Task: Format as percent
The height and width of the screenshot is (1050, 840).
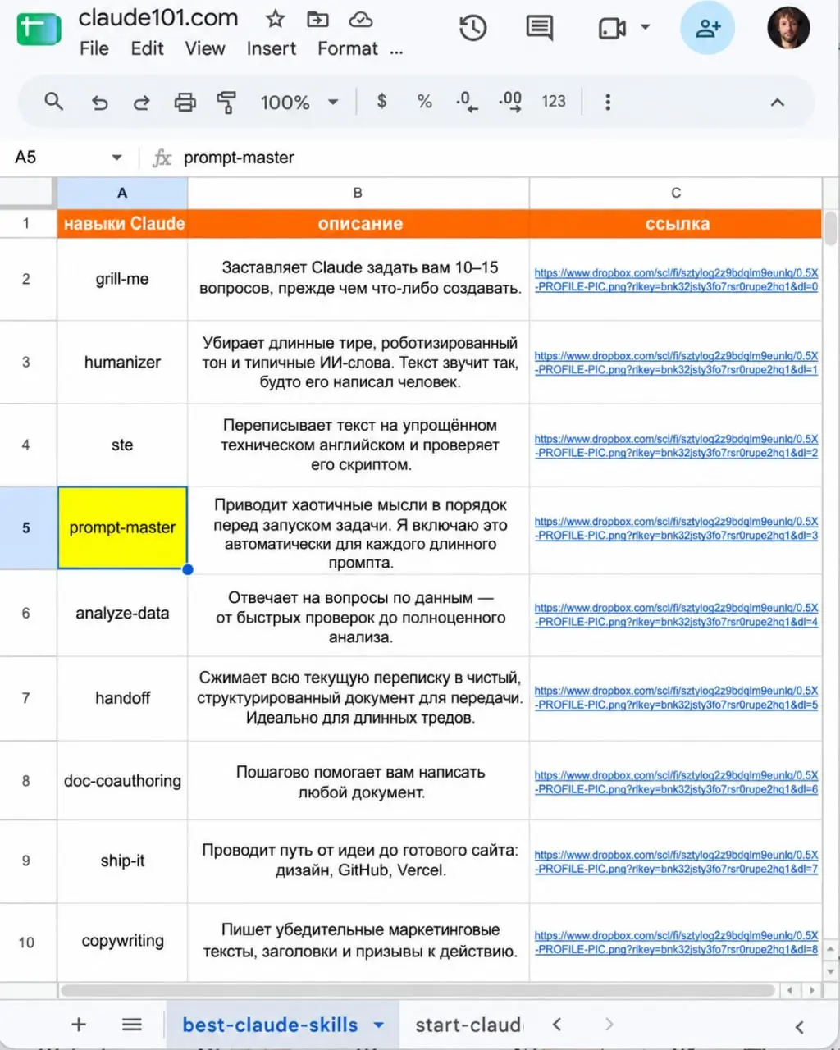Action: 424,102
